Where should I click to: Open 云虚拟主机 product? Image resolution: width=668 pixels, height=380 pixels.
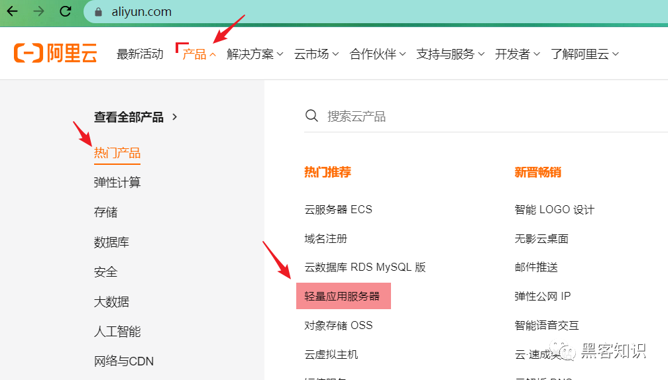click(331, 354)
